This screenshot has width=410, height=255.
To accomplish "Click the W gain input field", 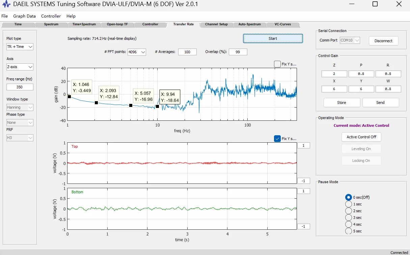I will (x=388, y=89).
